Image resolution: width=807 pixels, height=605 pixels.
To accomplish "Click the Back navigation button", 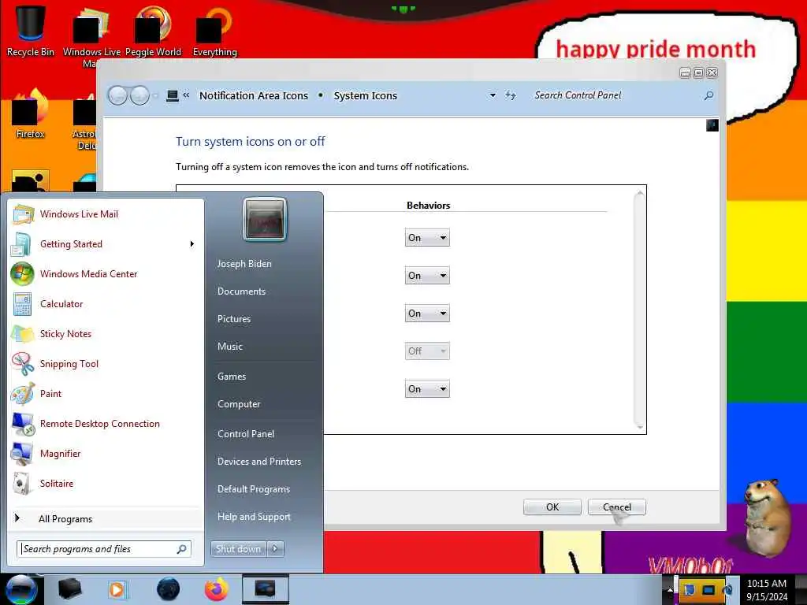I will (117, 95).
